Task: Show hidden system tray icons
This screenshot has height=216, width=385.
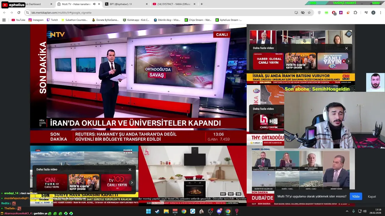Action: point(347,211)
